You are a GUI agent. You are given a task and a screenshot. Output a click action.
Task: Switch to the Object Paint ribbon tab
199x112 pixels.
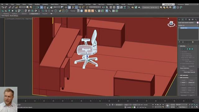point(35,14)
